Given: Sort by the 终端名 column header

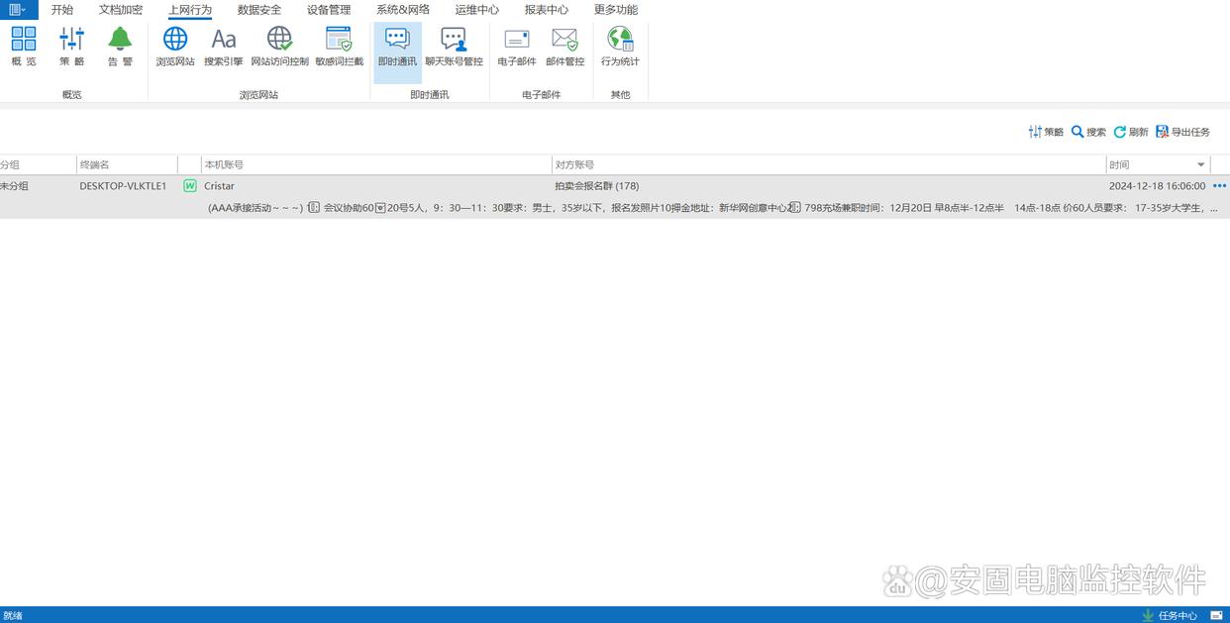Looking at the screenshot, I should [x=127, y=164].
